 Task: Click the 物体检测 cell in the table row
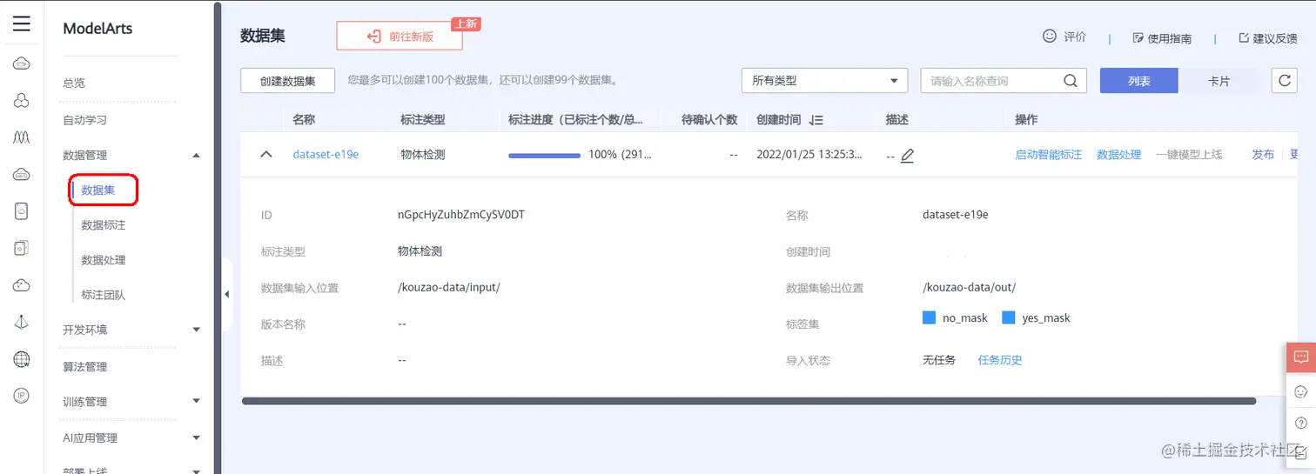[x=422, y=154]
